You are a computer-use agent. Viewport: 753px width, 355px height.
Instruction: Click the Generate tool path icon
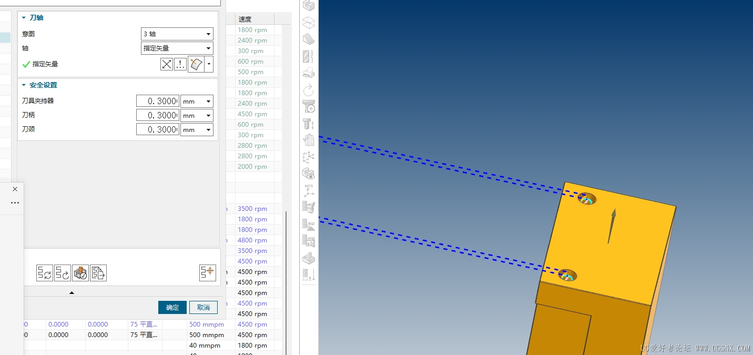[45, 272]
